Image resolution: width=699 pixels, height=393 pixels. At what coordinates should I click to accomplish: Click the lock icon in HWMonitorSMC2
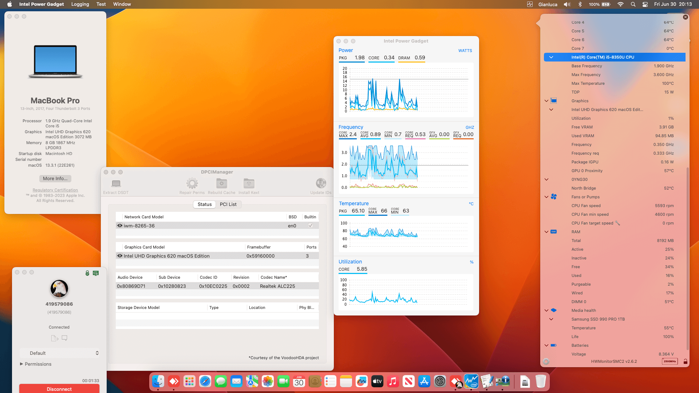tap(686, 361)
